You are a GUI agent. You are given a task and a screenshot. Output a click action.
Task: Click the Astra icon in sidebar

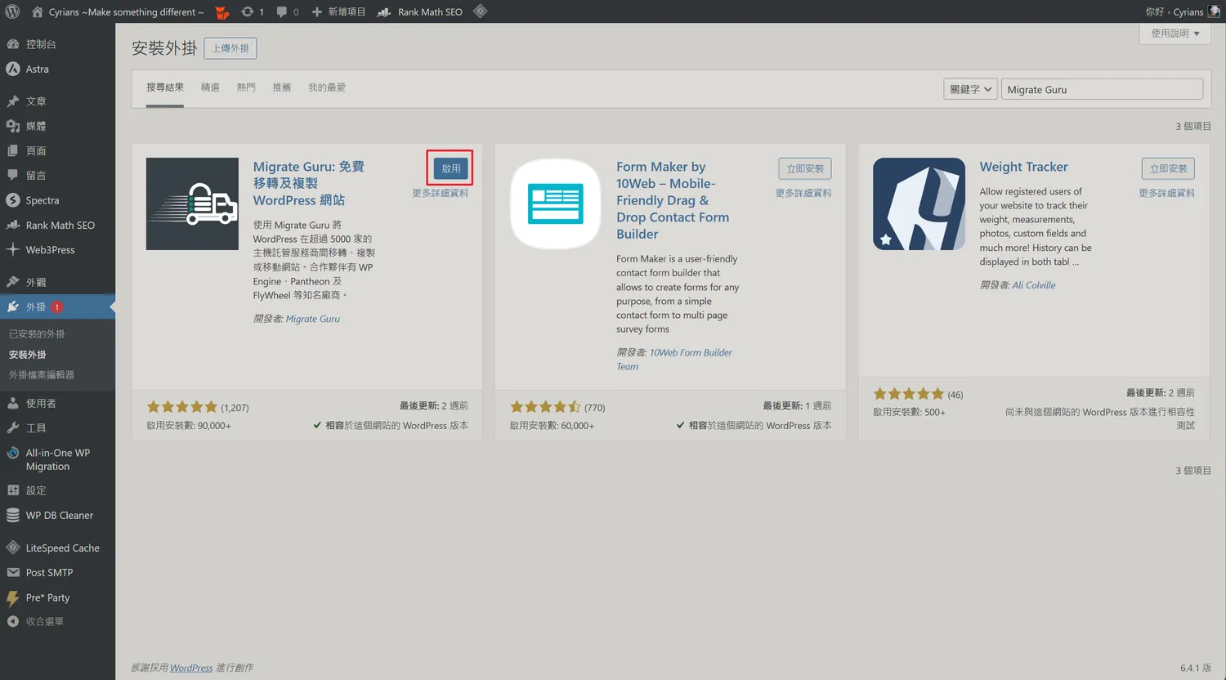(x=13, y=69)
